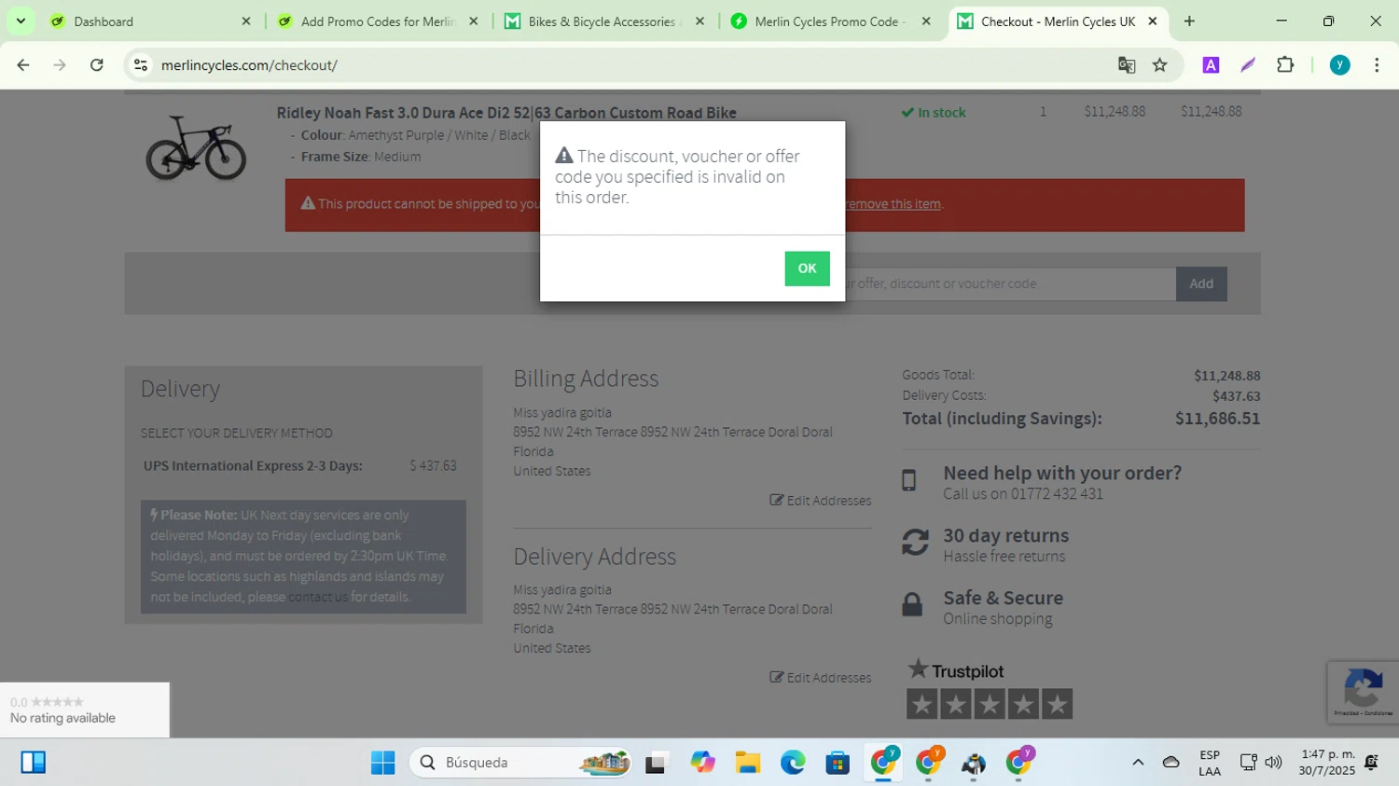Open the Task View taskbar icon

656,763
